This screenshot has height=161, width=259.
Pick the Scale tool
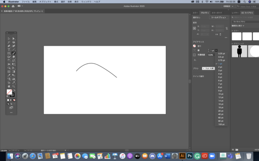(x=14, y=61)
